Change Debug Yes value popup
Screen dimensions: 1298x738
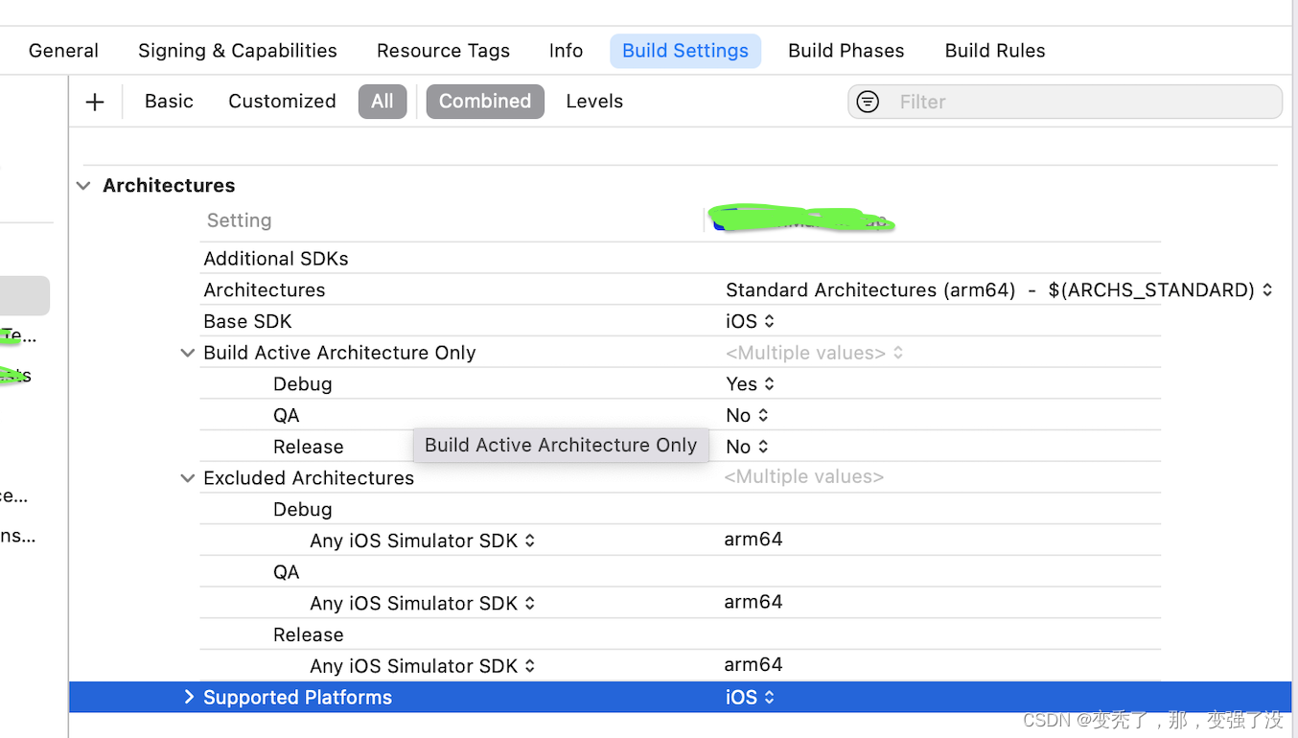[x=750, y=384]
